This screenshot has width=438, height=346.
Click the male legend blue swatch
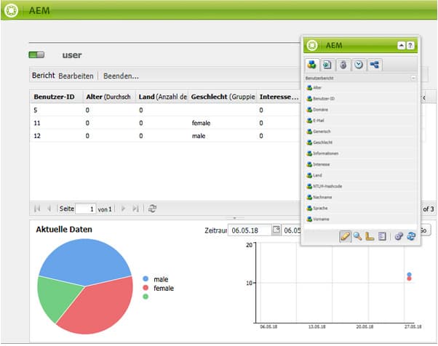pos(146,278)
